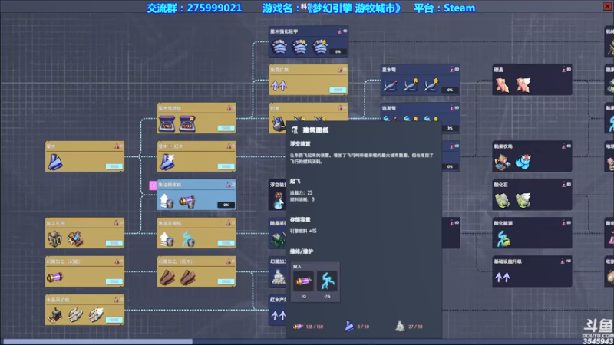Click 0% progress label on 星木强化轻甲
Viewport: 614px width, 345px height.
pos(338,51)
